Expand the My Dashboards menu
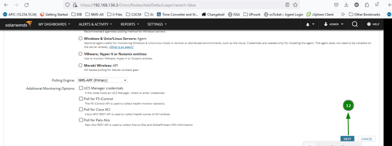Screen dimensions: 392x146 pos(54,24)
